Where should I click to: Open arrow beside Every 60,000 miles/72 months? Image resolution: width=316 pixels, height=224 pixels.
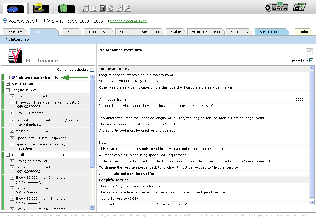12,131
